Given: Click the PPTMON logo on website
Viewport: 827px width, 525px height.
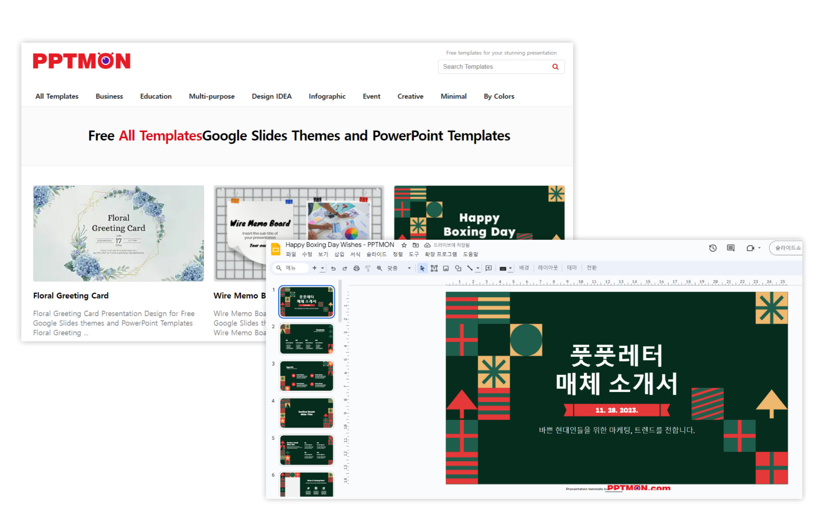Looking at the screenshot, I should click(x=82, y=61).
